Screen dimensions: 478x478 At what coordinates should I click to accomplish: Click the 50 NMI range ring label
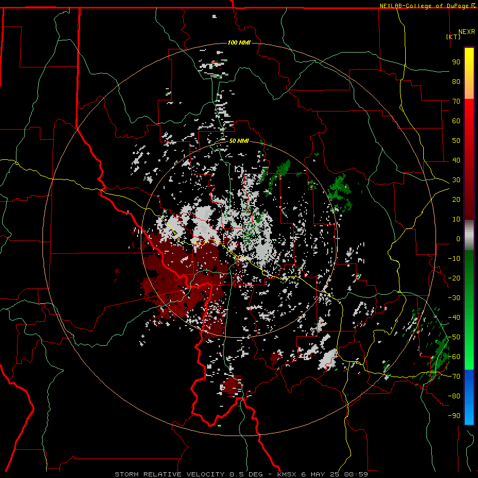[x=239, y=141]
